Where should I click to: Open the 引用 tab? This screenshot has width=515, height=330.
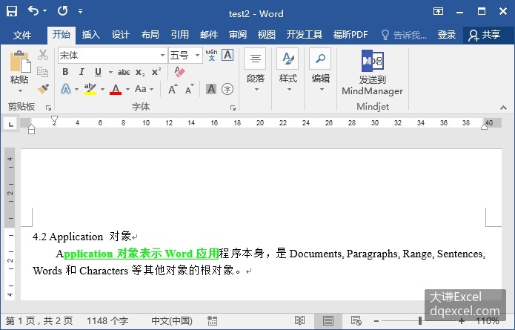click(x=179, y=35)
